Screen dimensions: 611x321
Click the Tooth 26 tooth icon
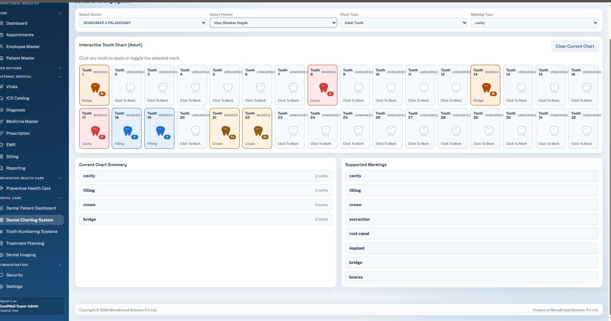pos(391,131)
